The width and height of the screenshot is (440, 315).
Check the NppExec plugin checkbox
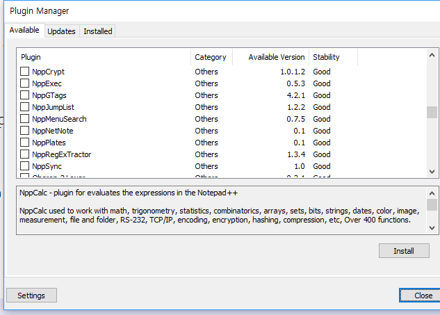[25, 83]
